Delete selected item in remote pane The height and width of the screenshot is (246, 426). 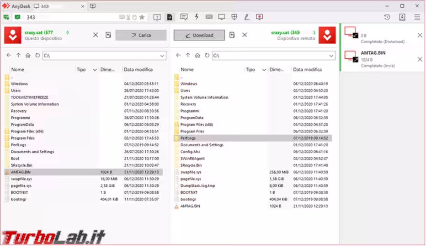coord(245,35)
